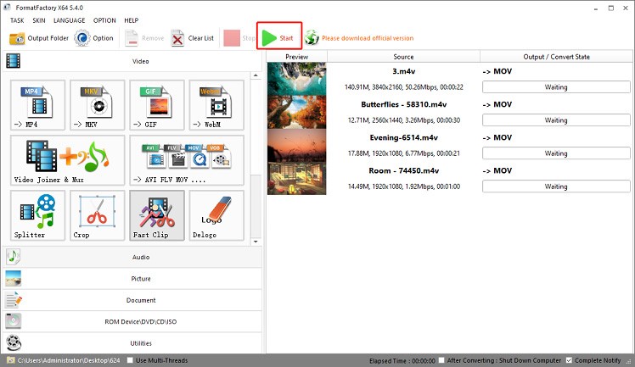Click the Audio category music note icon

click(x=13, y=257)
